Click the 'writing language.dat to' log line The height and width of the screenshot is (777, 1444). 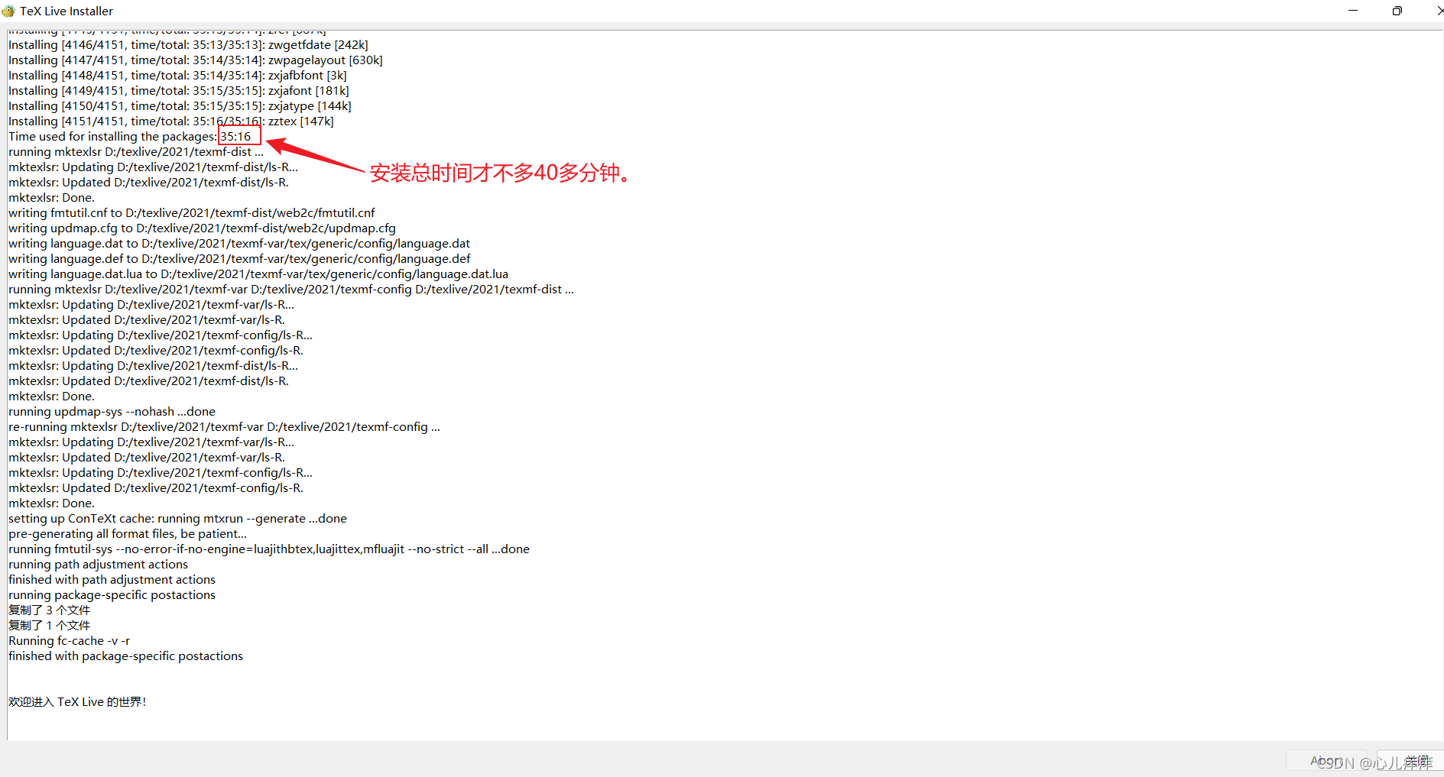pyautogui.click(x=239, y=244)
